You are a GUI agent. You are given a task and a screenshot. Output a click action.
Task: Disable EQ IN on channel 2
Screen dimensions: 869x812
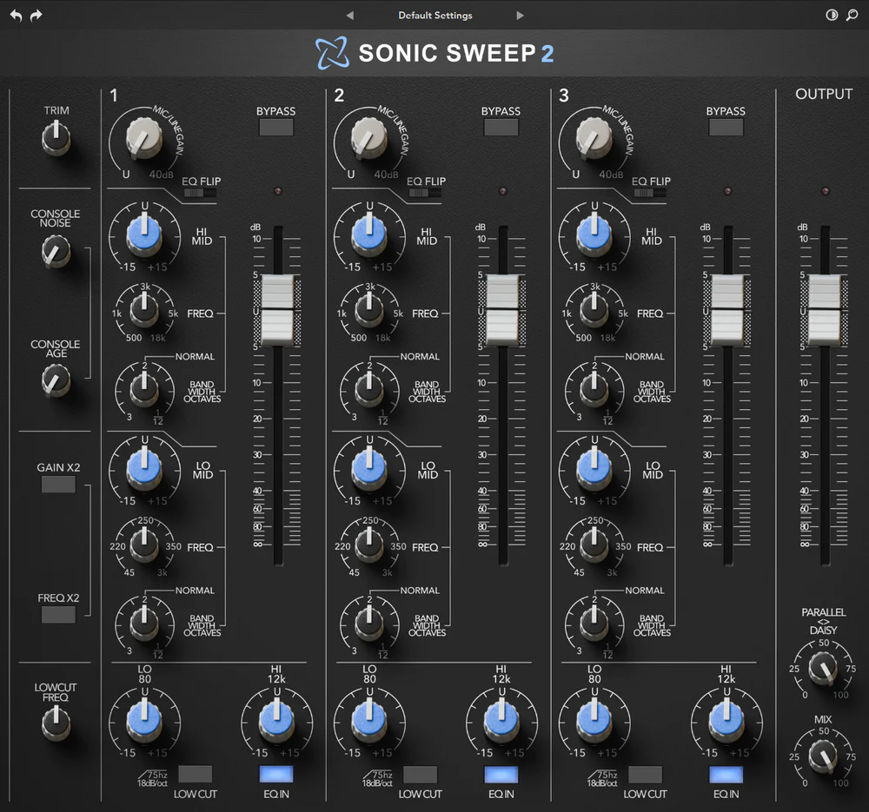(x=501, y=776)
